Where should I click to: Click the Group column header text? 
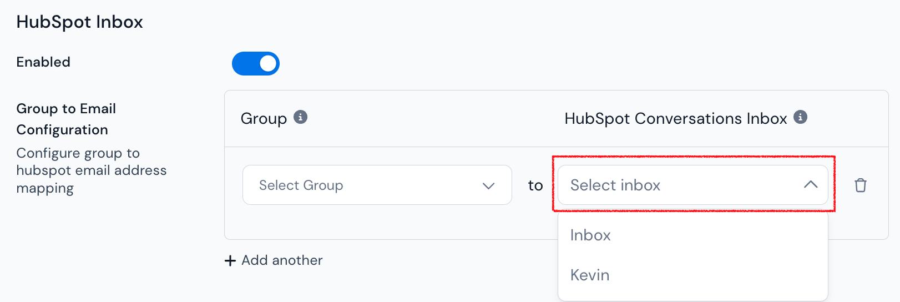pos(264,118)
